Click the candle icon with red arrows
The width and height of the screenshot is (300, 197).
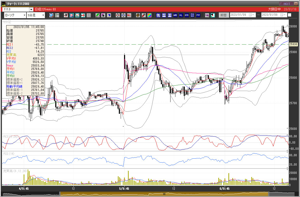118,15
